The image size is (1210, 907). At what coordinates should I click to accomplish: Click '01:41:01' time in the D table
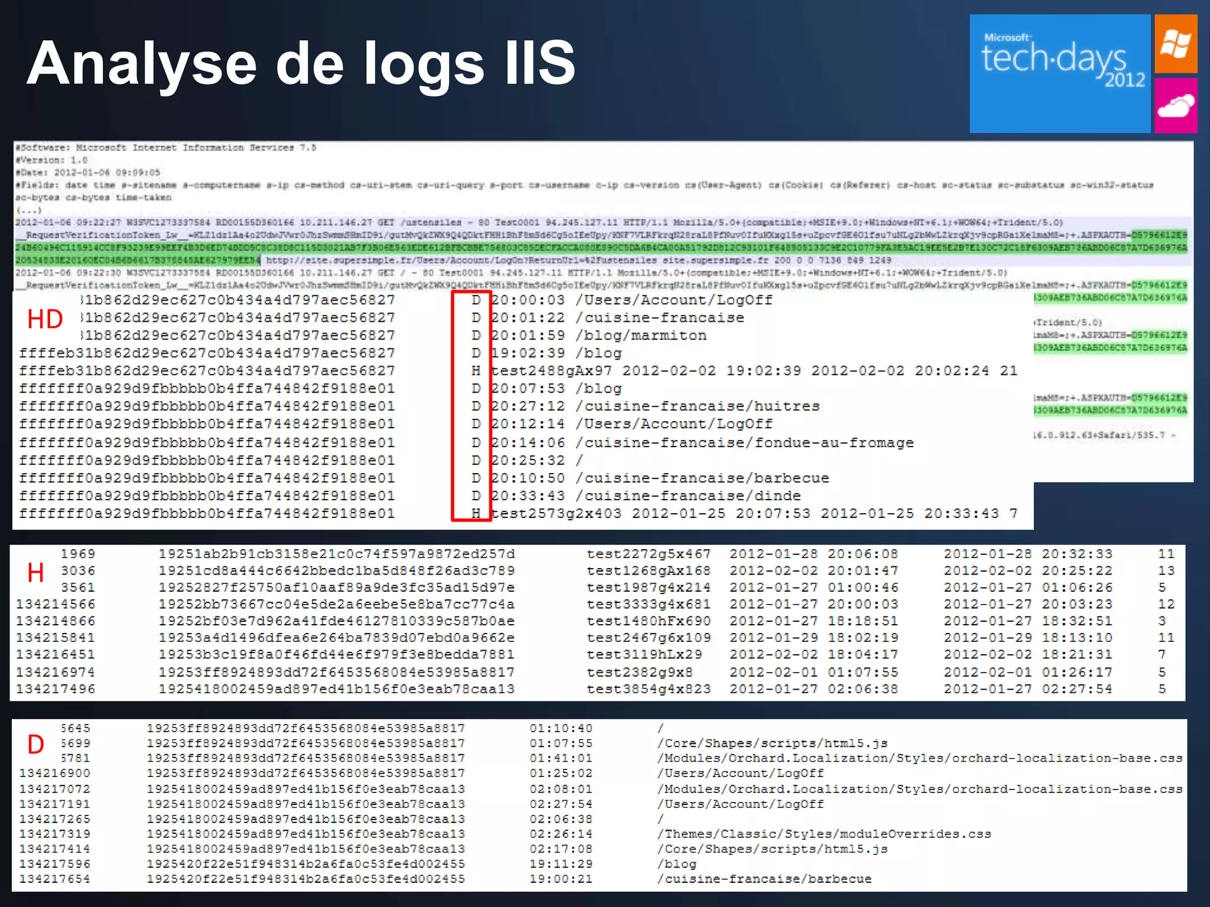pos(561,758)
